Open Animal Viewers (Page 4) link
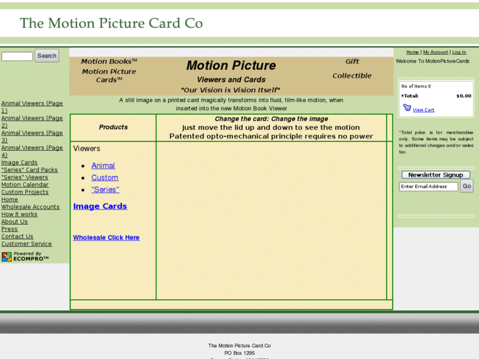 (x=32, y=152)
